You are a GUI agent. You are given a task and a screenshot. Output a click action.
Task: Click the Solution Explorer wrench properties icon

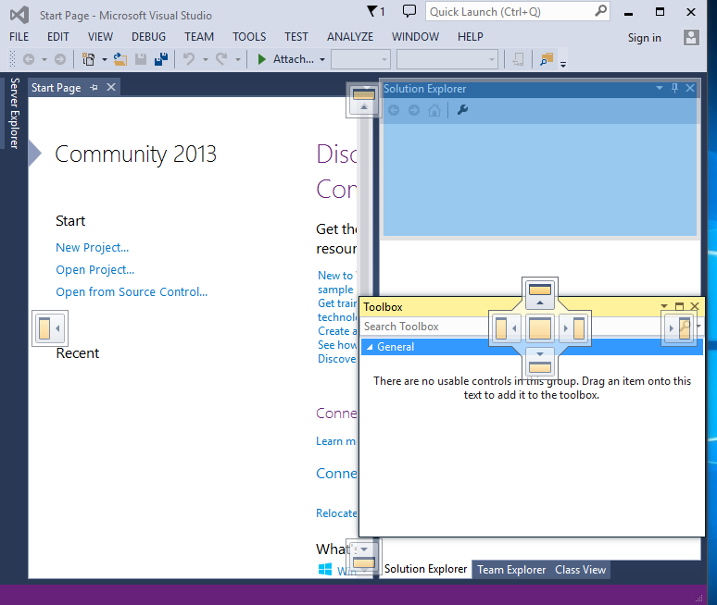pos(462,110)
